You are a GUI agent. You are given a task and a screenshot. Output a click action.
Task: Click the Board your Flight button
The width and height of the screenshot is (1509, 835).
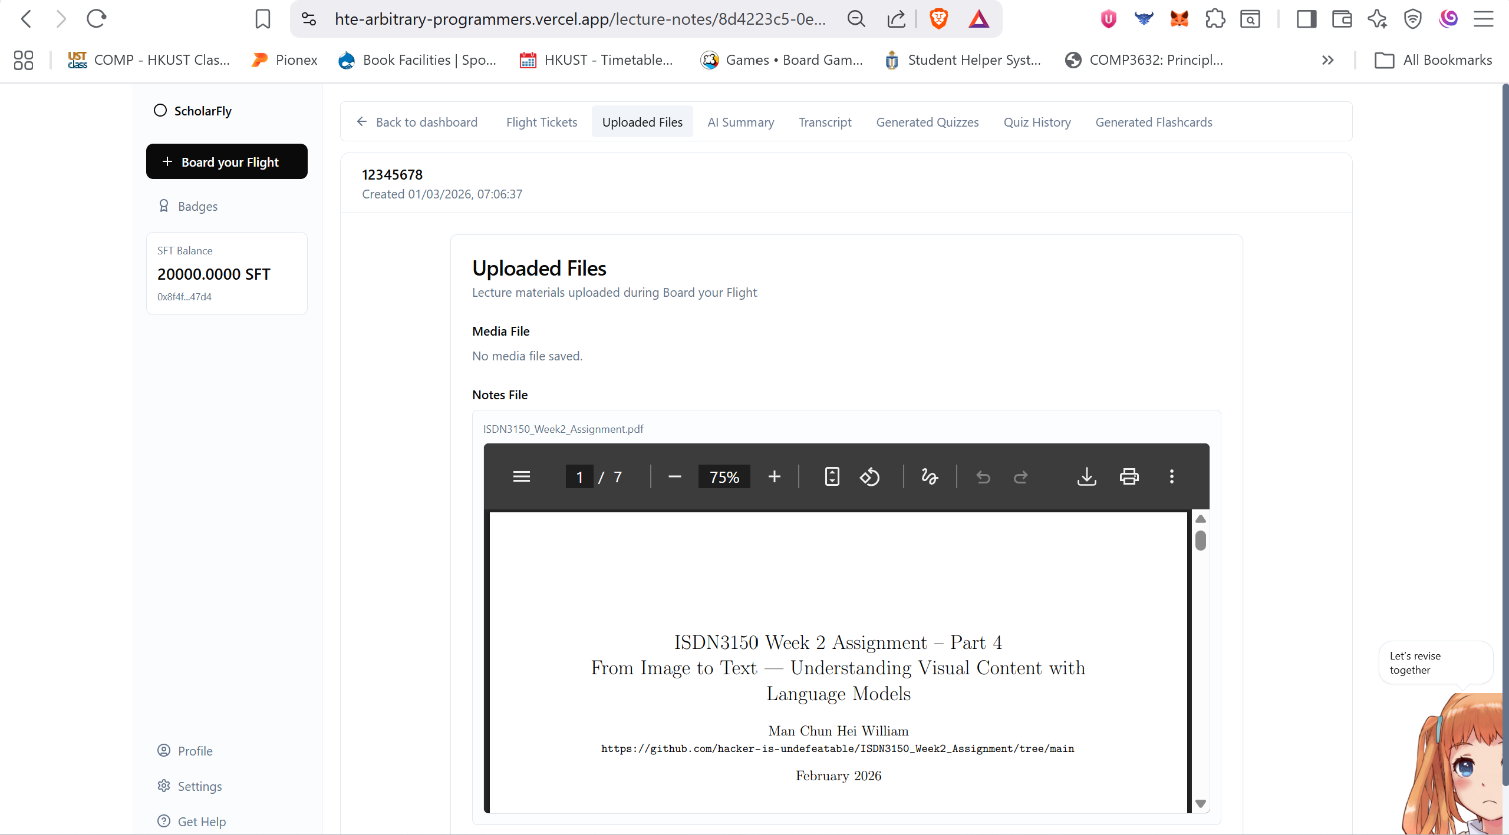tap(227, 162)
